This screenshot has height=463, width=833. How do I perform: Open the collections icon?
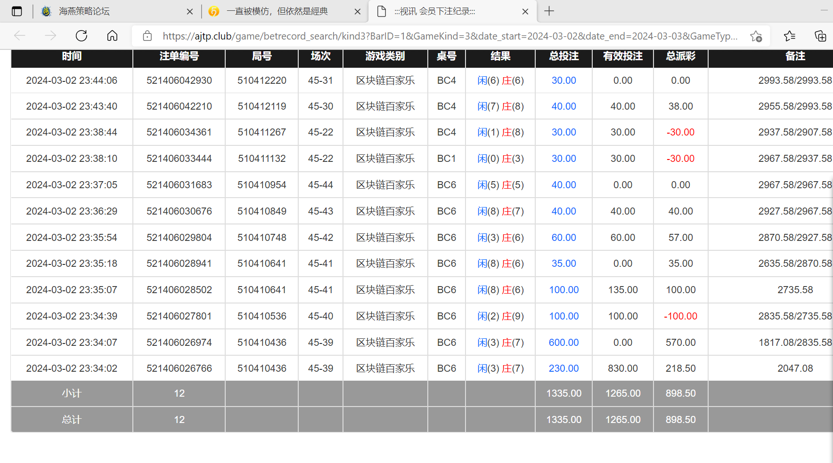click(820, 36)
